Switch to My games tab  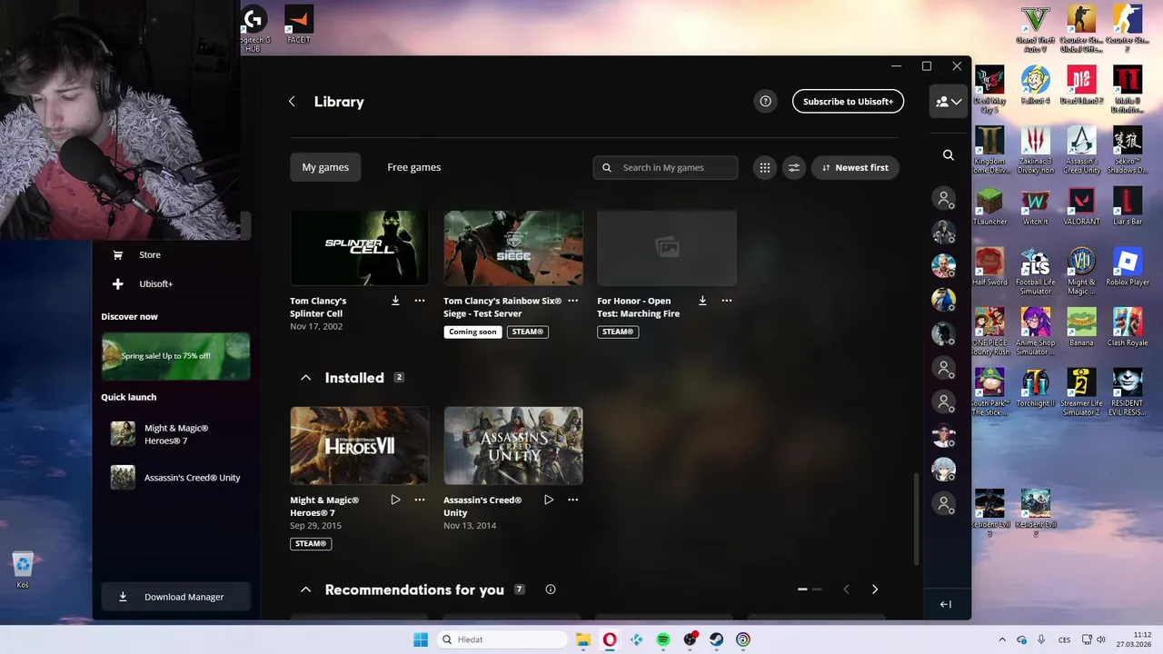325,167
